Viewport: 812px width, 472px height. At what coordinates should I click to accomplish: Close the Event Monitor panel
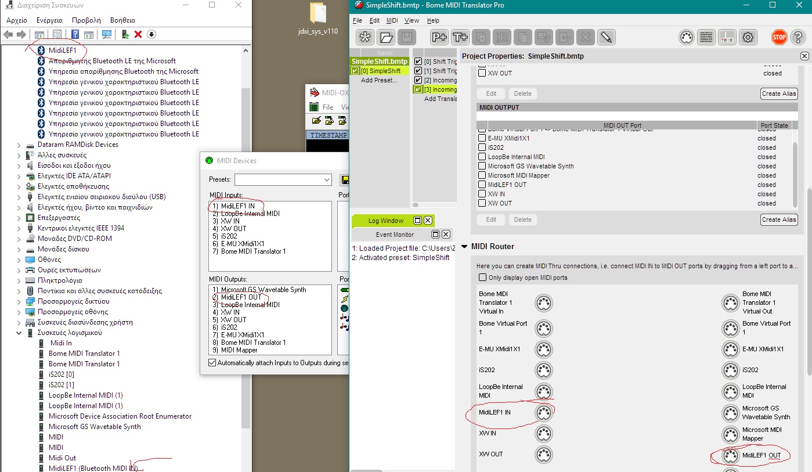(x=446, y=235)
